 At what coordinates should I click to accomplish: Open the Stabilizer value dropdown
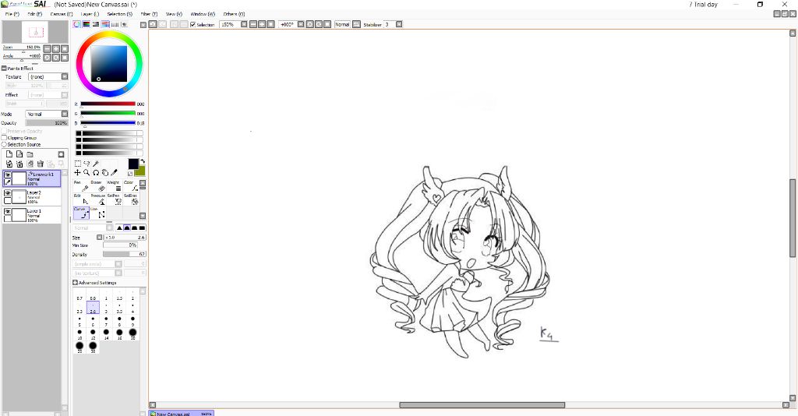(399, 24)
